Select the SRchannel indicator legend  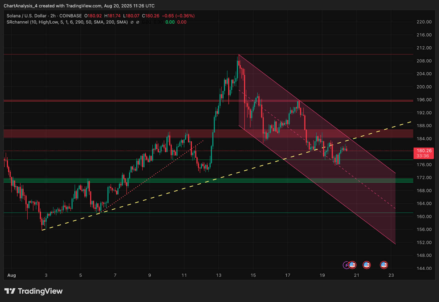pyautogui.click(x=67, y=22)
